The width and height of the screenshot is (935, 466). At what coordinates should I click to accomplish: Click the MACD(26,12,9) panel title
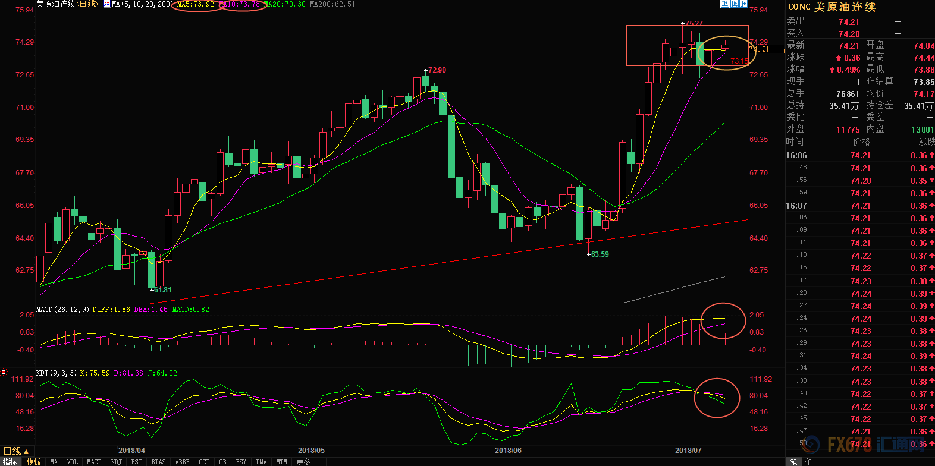click(62, 310)
